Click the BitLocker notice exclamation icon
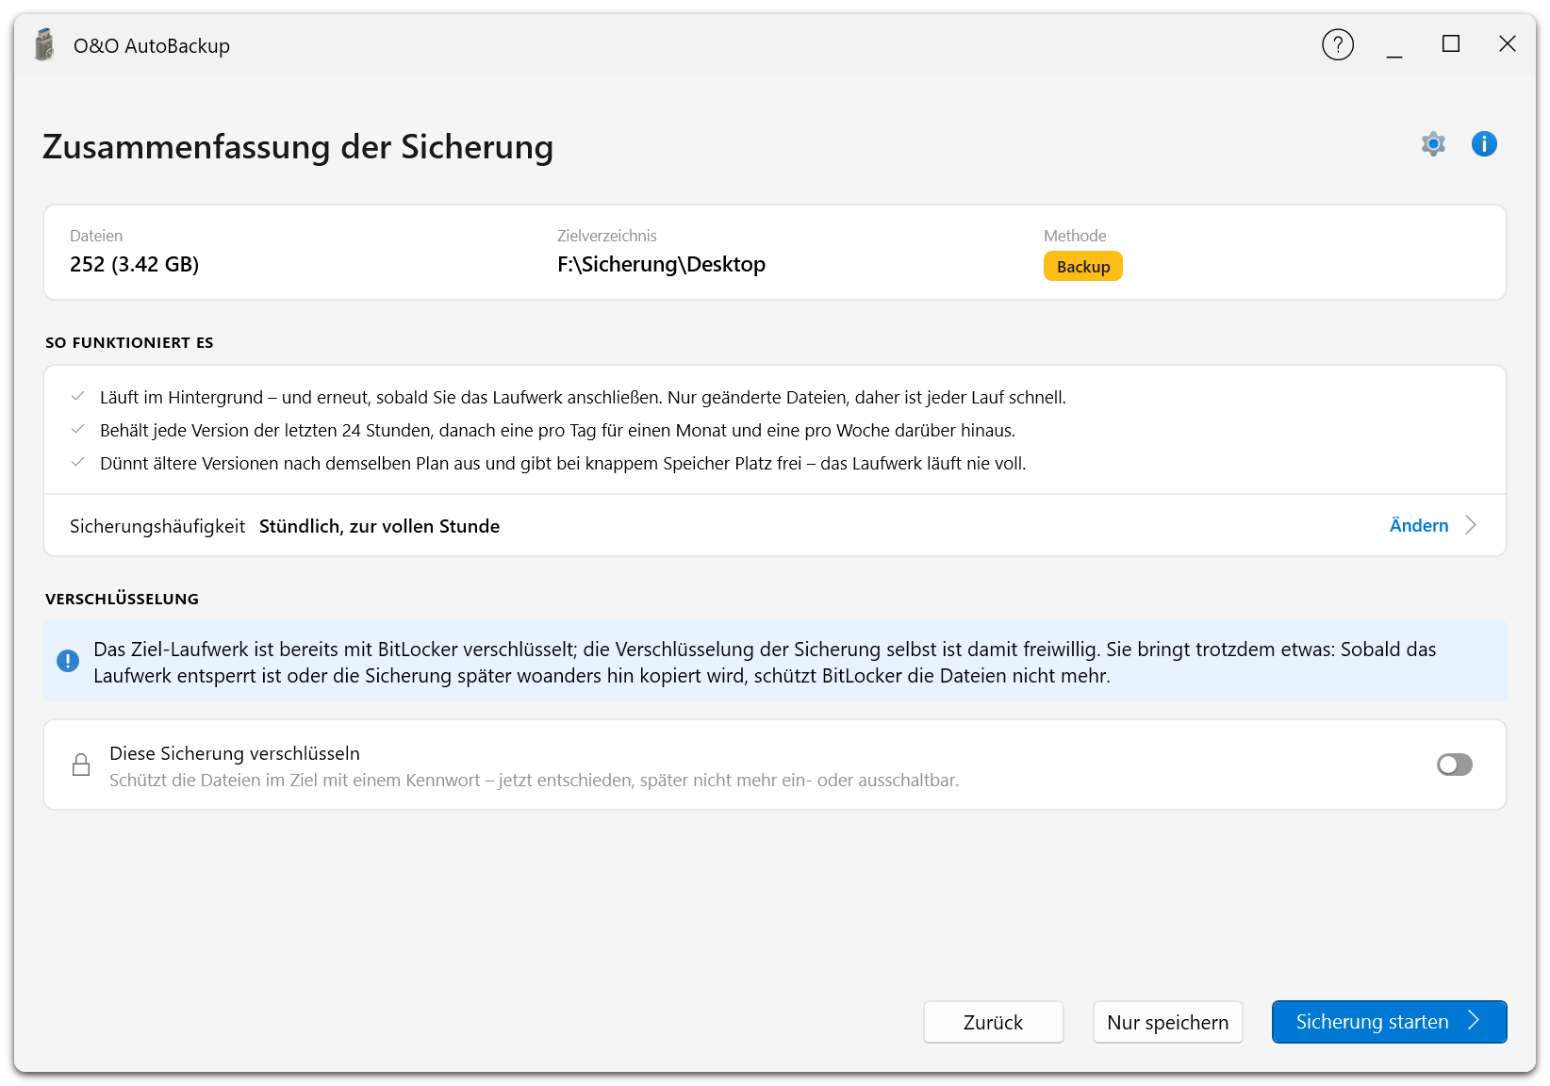The width and height of the screenshot is (1550, 1086). pos(68,661)
